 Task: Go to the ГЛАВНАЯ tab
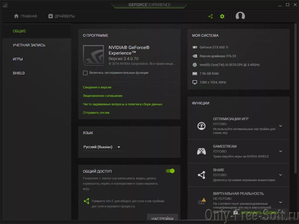point(26,16)
